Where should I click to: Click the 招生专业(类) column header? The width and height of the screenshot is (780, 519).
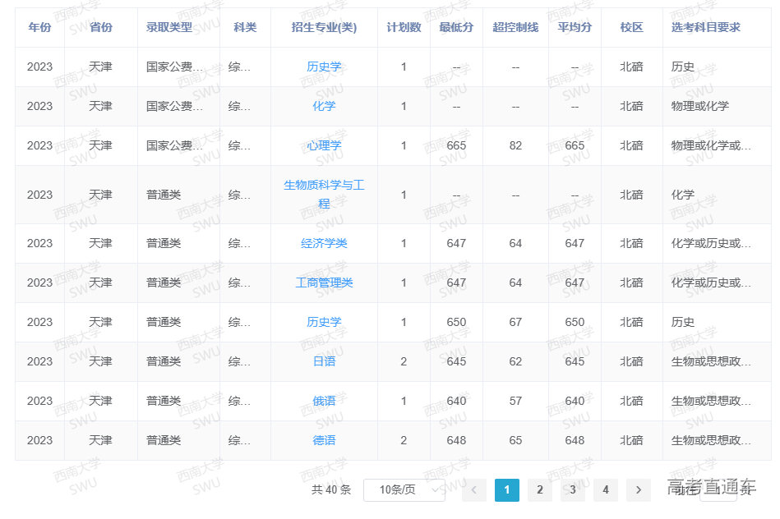324,27
